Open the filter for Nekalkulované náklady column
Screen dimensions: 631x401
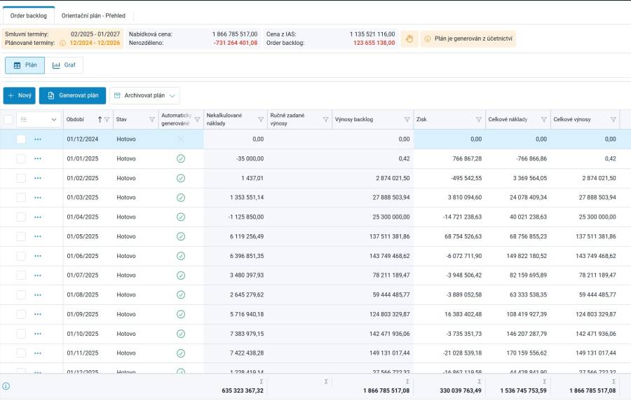coord(261,119)
